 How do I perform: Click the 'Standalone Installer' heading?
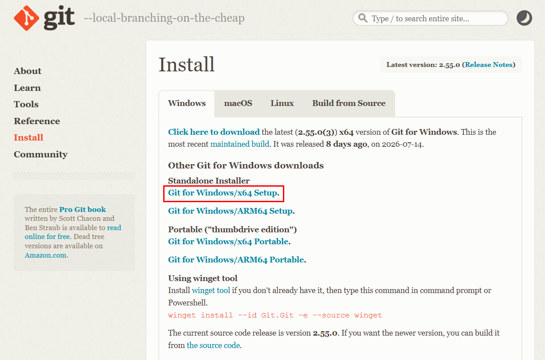[209, 180]
